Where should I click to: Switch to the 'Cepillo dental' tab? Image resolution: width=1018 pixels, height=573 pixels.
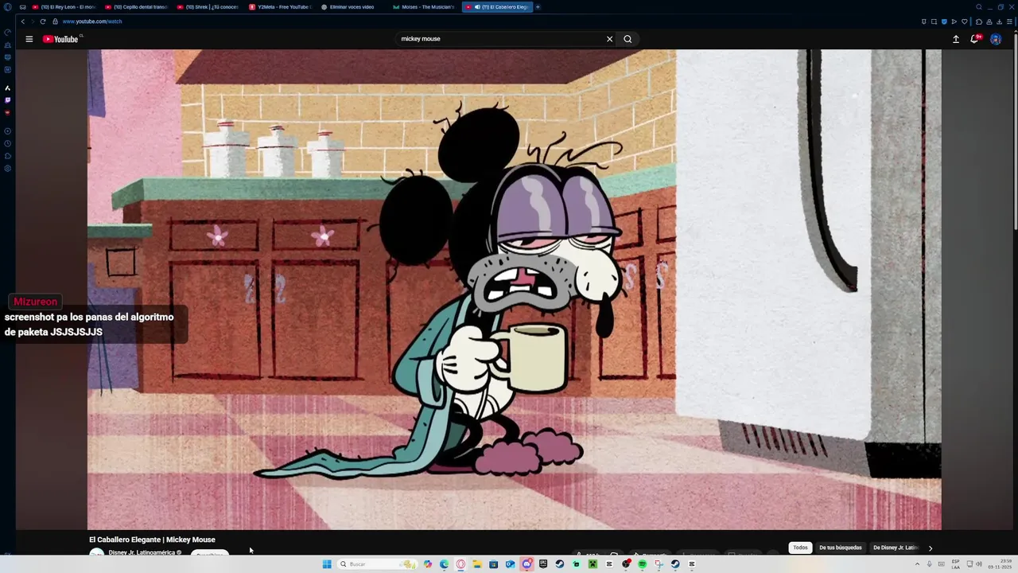[136, 7]
